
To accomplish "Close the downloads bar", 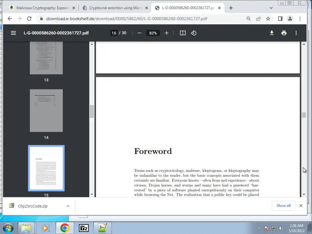I will 301,206.
